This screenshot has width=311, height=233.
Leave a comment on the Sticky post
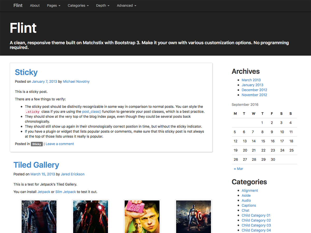pos(60,144)
